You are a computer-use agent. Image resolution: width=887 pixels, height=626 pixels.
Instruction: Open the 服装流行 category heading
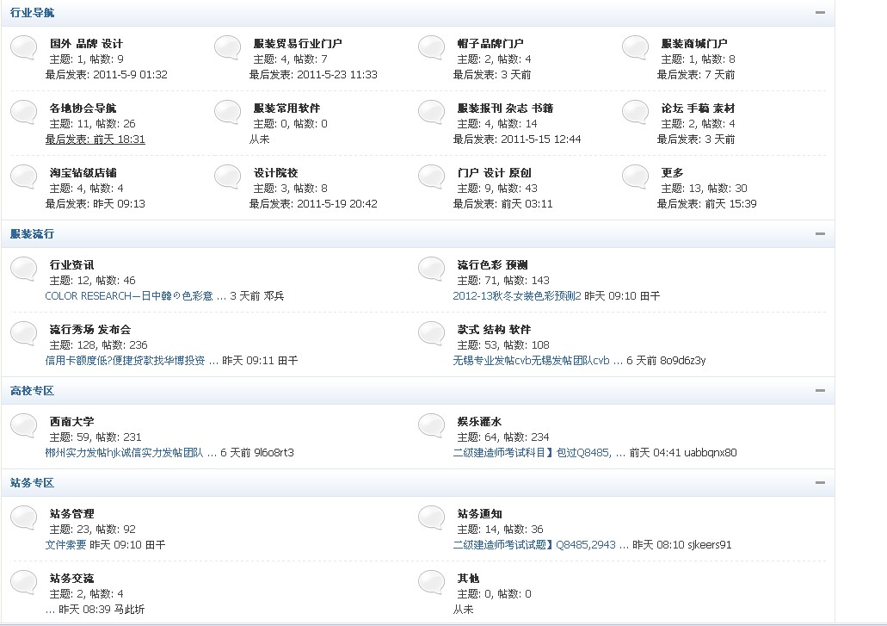(x=32, y=233)
